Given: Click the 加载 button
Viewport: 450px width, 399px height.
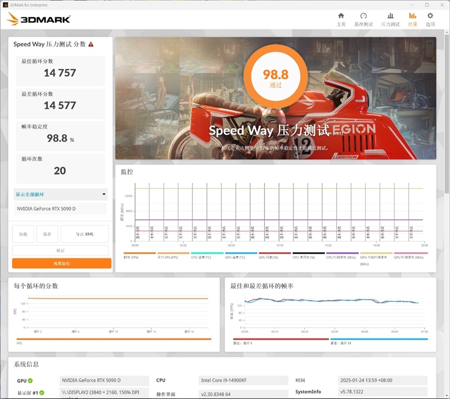Looking at the screenshot, I should tap(22, 233).
